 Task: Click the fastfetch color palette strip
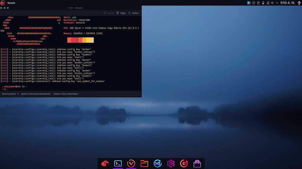81,40
